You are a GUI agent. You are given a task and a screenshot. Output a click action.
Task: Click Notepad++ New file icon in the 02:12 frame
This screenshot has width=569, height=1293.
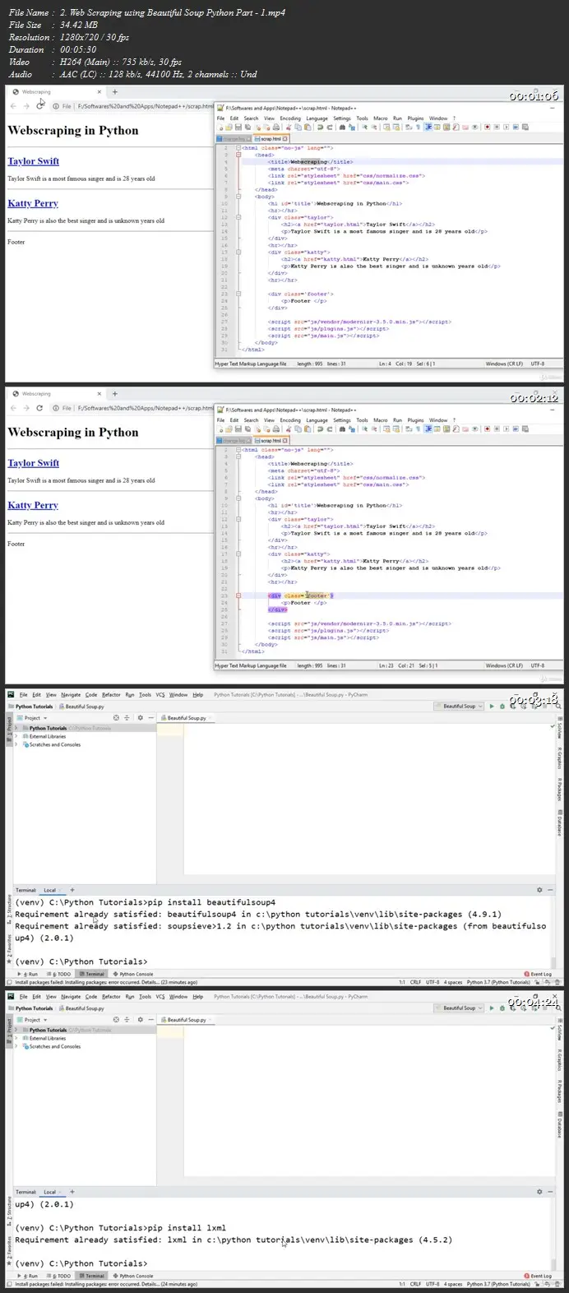(221, 429)
